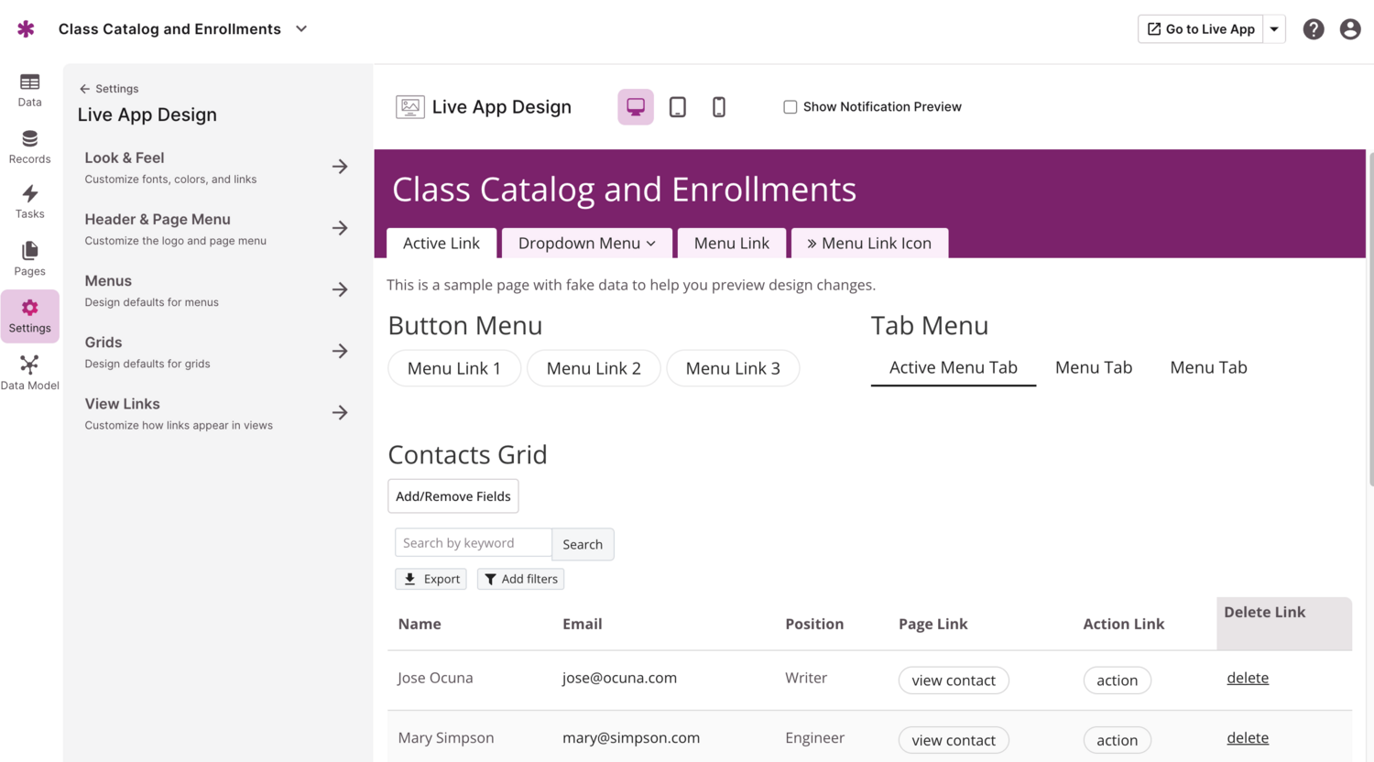Open Look & Feel settings
The width and height of the screenshot is (1374, 762).
[x=216, y=167]
